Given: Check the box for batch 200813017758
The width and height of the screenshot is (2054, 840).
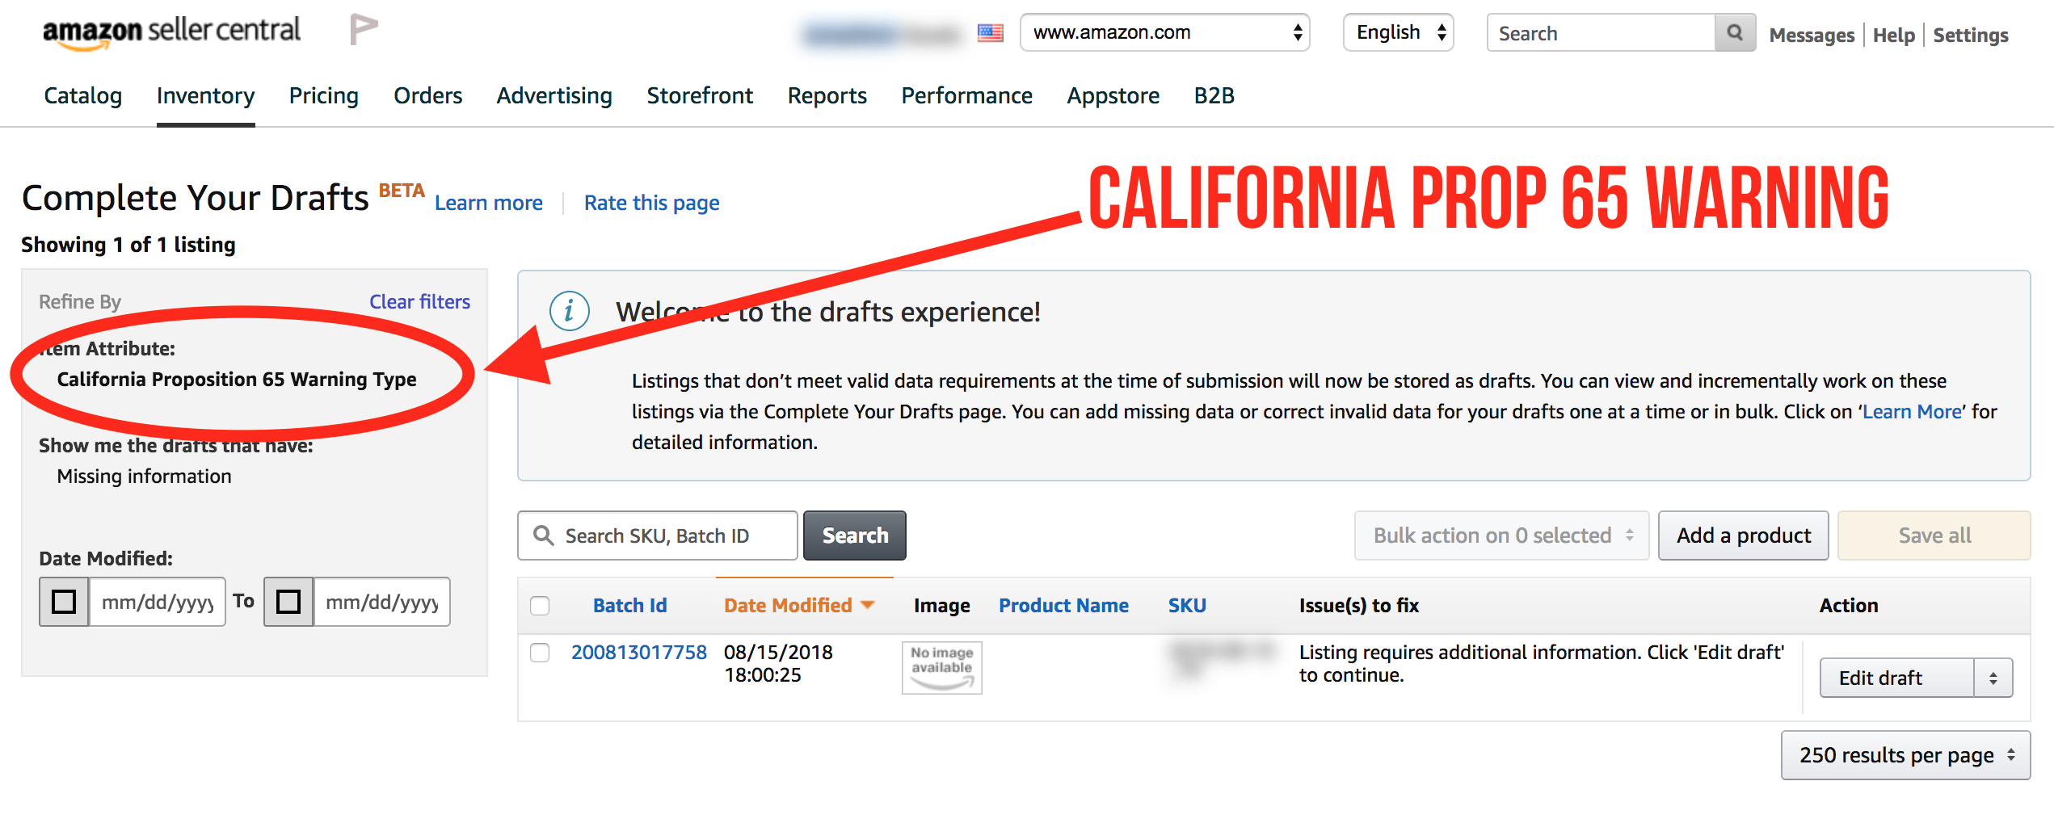Looking at the screenshot, I should [x=540, y=653].
